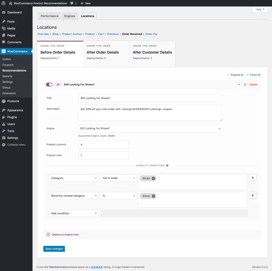Screen dimensions: 272x271
Task: Switch to the Engines tab
Action: pyautogui.click(x=70, y=16)
